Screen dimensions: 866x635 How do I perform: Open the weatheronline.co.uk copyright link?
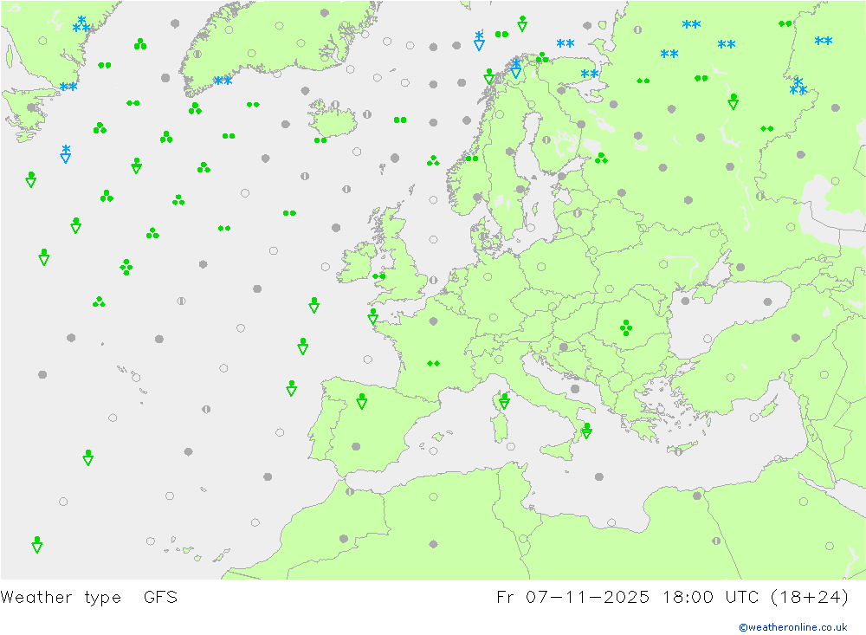coord(792,627)
